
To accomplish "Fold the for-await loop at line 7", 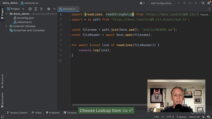I will (x=70, y=45).
